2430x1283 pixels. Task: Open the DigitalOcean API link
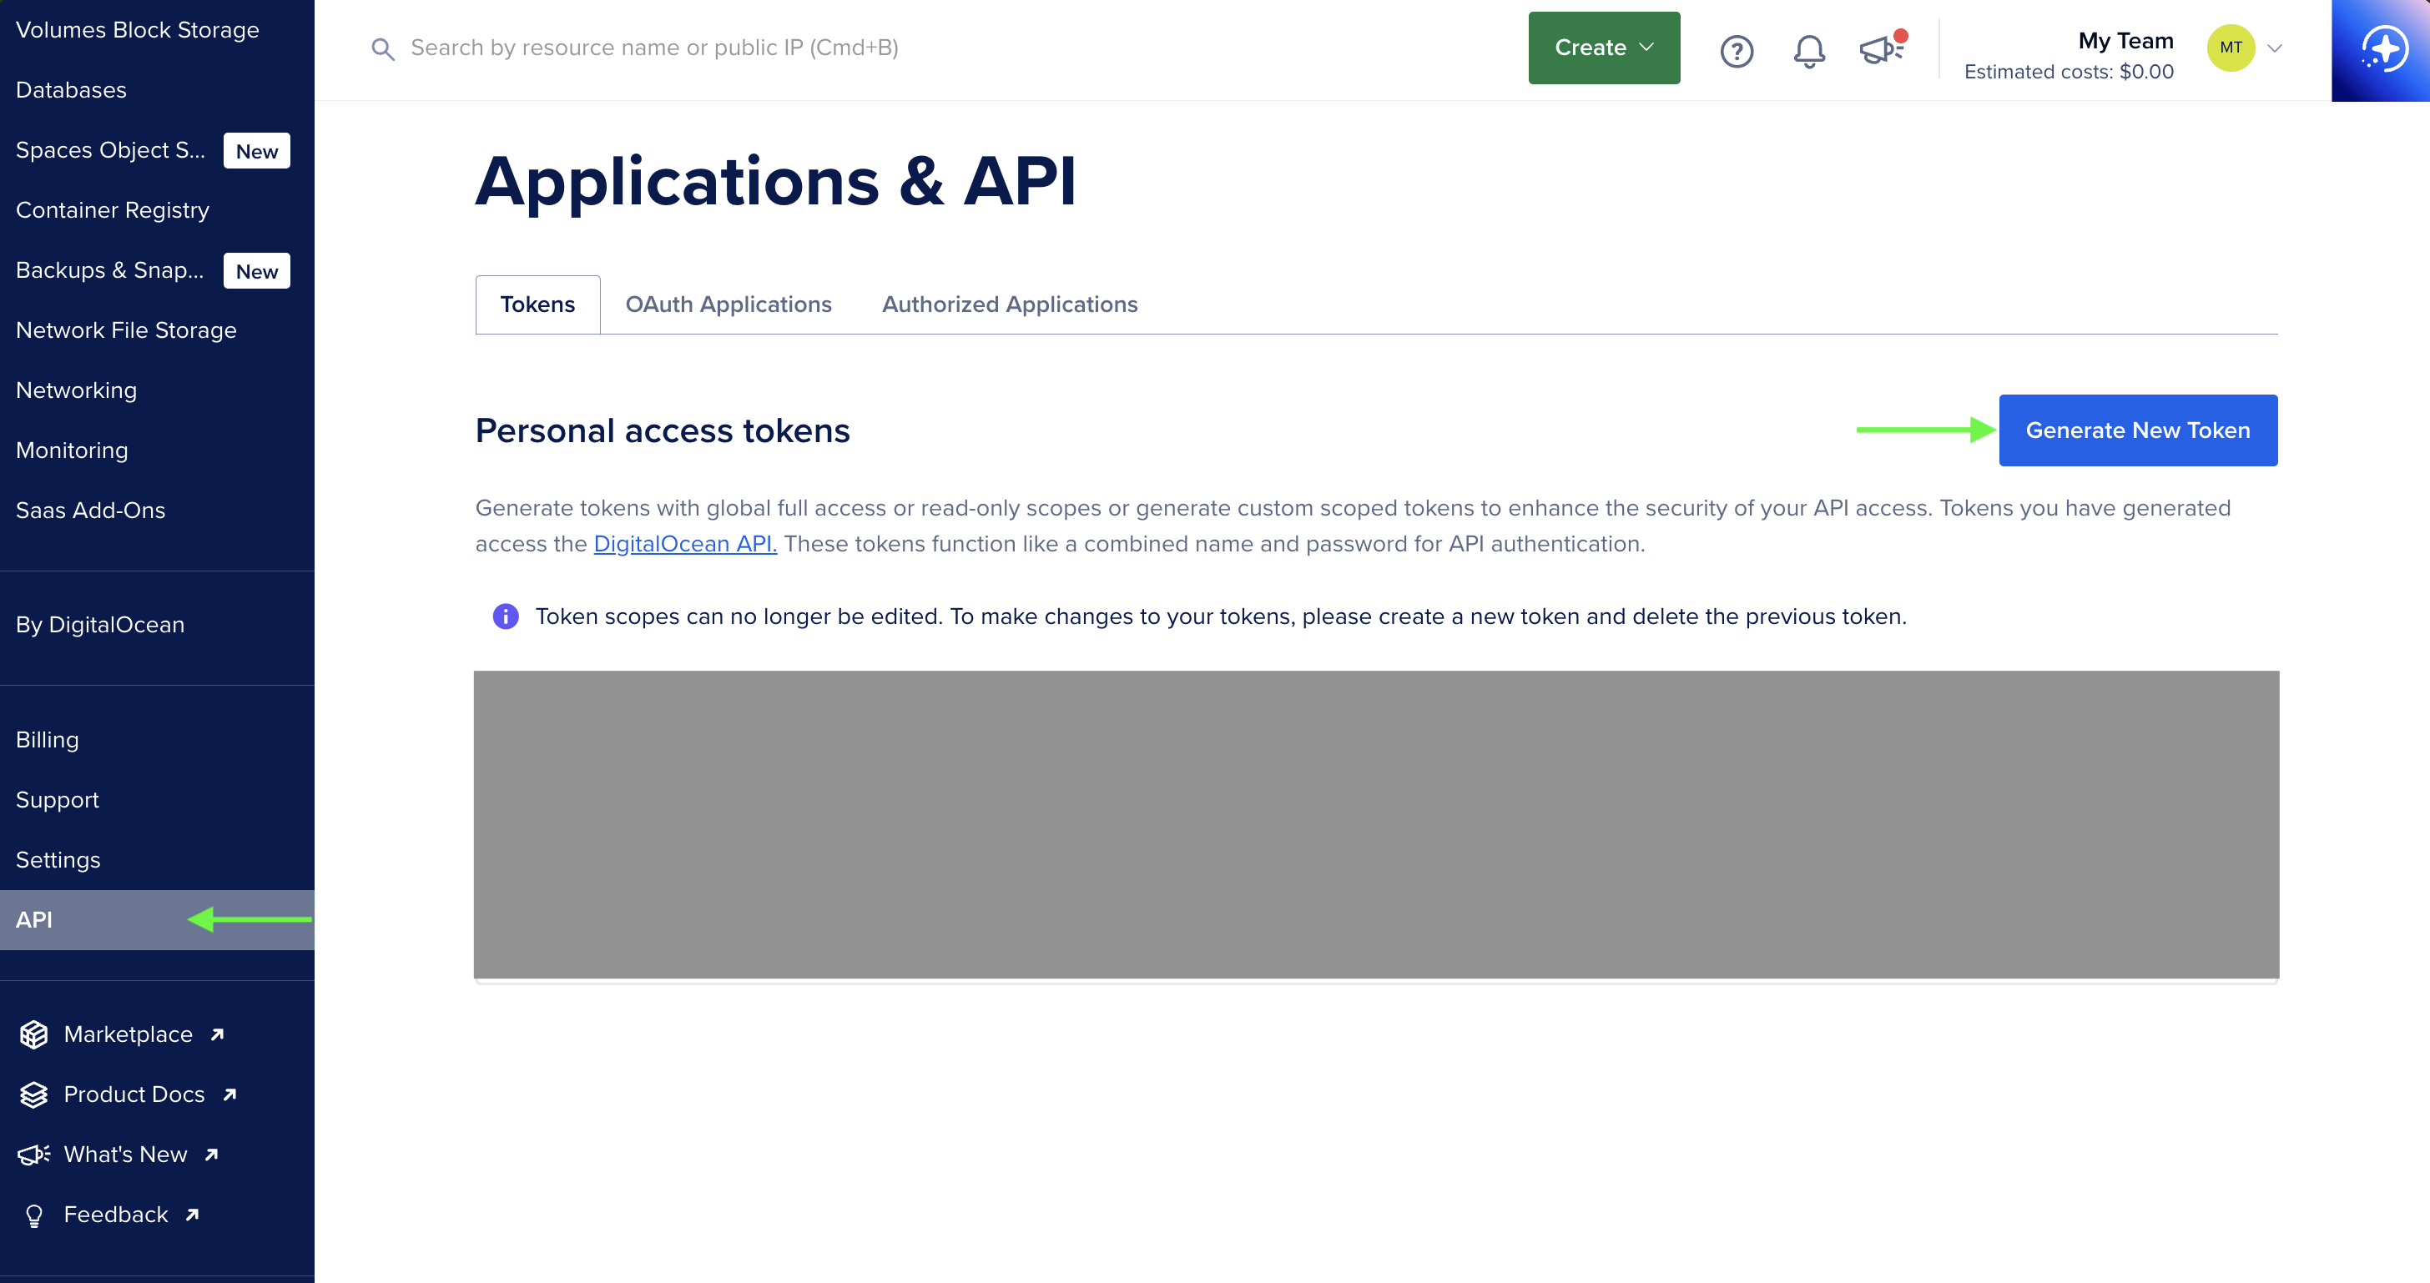coord(685,544)
